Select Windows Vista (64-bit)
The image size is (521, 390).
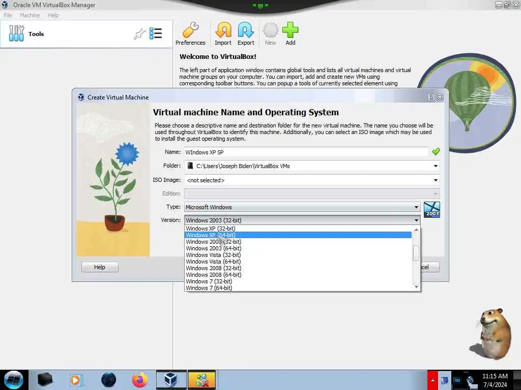[298, 262]
